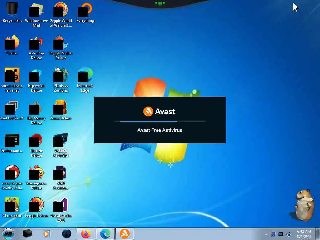Click the flag tray icon
The width and height of the screenshot is (320, 240).
coord(273,234)
